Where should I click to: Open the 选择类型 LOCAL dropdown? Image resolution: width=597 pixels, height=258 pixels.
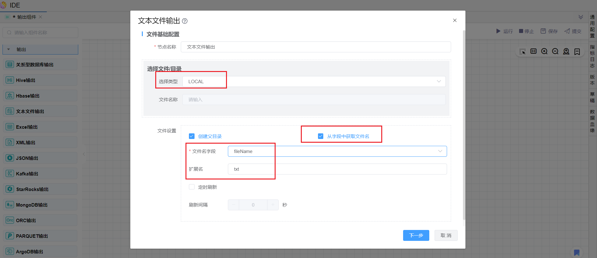[x=314, y=82]
